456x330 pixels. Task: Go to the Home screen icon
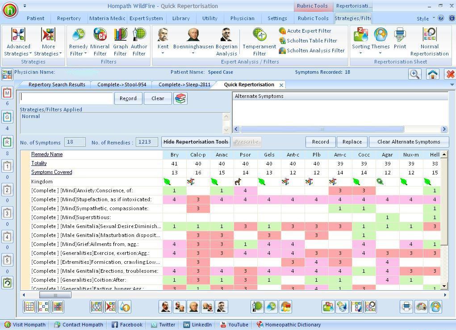tap(432, 74)
